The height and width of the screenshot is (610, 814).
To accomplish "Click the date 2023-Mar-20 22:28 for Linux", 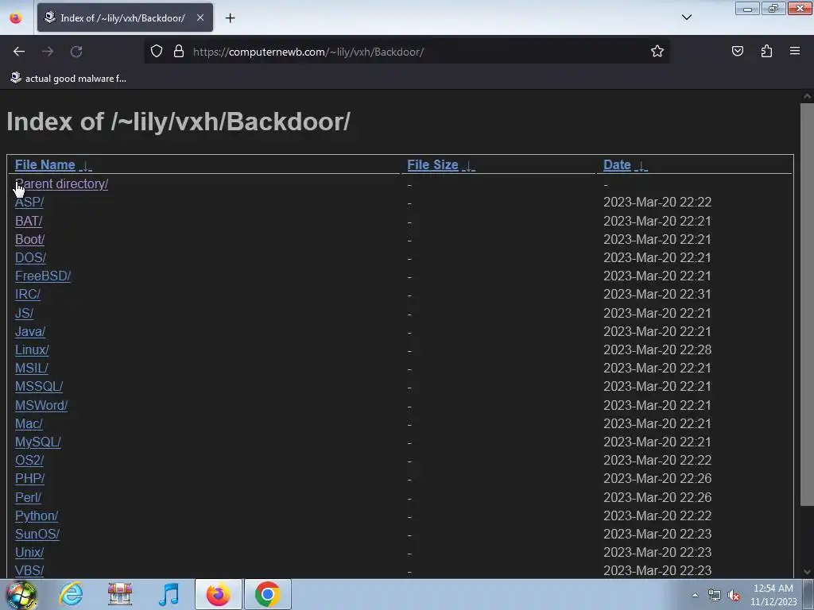I will 657,350.
